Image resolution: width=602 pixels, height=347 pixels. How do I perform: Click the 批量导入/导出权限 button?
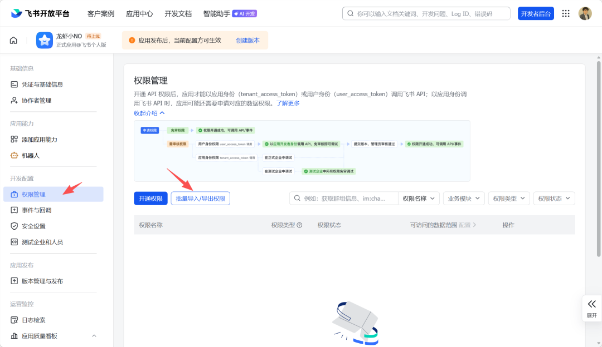point(200,199)
